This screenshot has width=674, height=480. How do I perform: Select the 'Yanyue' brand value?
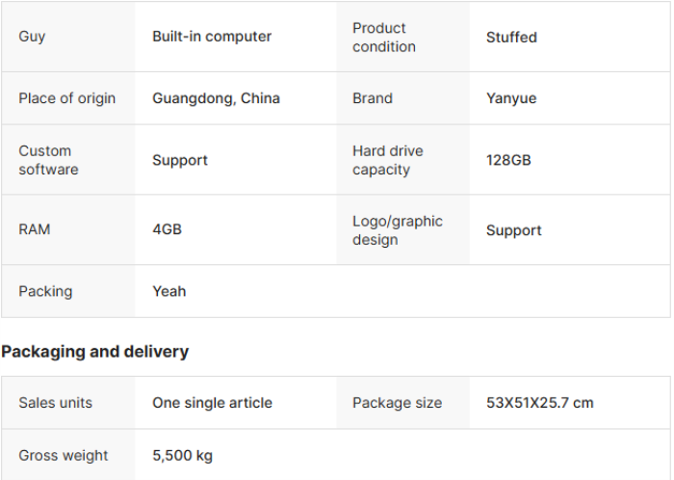(x=511, y=98)
